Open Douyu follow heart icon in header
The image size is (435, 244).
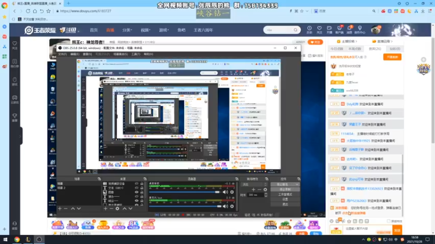coord(319,29)
